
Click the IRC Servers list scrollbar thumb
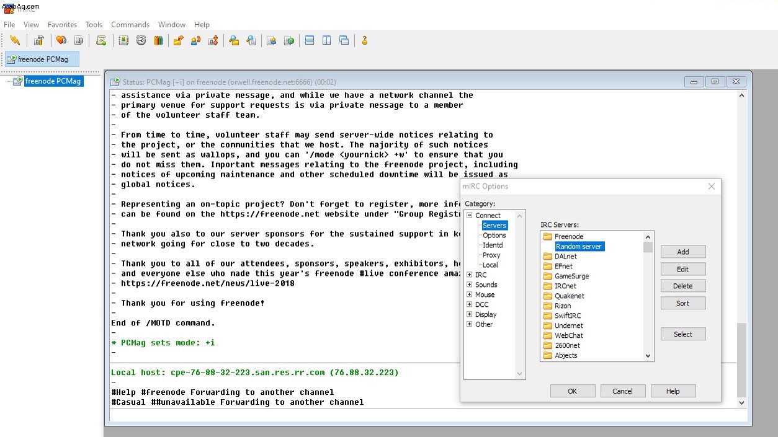coord(648,247)
